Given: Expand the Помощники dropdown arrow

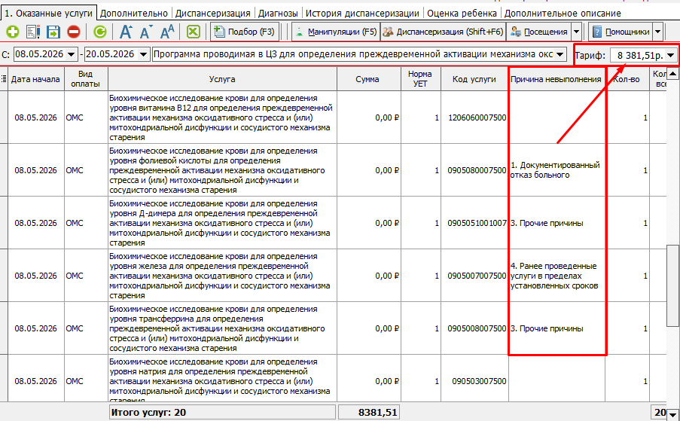Looking at the screenshot, I should coord(658,32).
